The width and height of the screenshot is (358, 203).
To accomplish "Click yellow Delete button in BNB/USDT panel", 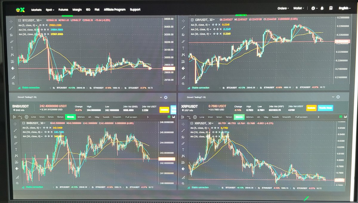I will coord(164,110).
